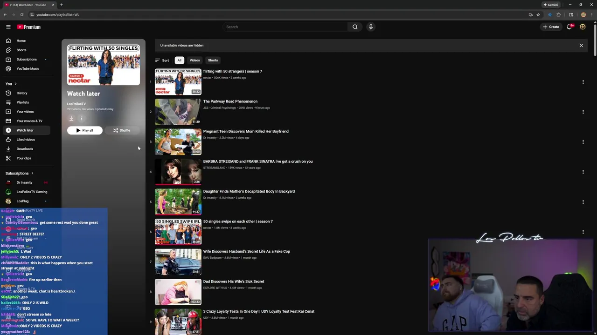Screen dimensions: 597x335
Task: Expand the Subscriptions section header
Action: (x=19, y=173)
